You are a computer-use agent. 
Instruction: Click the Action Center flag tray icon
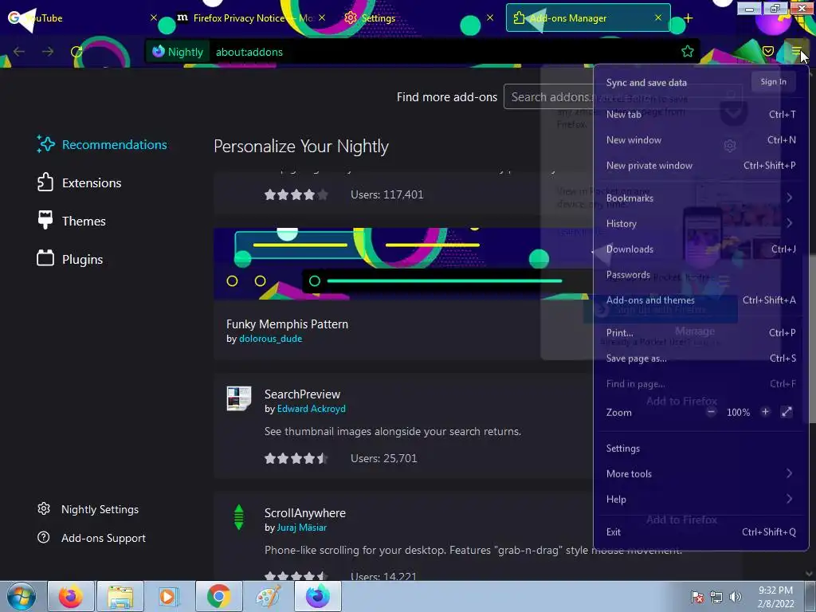(697, 597)
